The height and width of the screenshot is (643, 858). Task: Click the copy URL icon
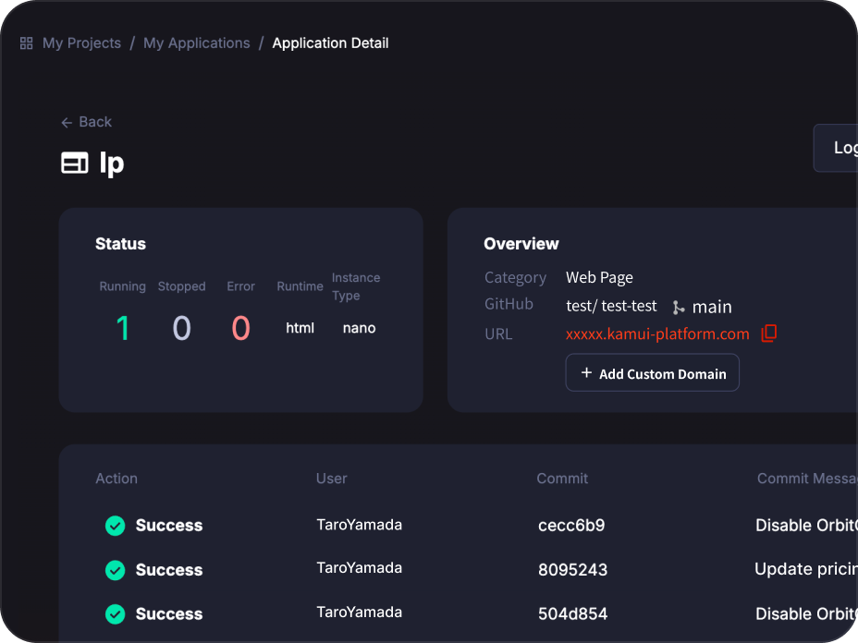[x=768, y=334]
